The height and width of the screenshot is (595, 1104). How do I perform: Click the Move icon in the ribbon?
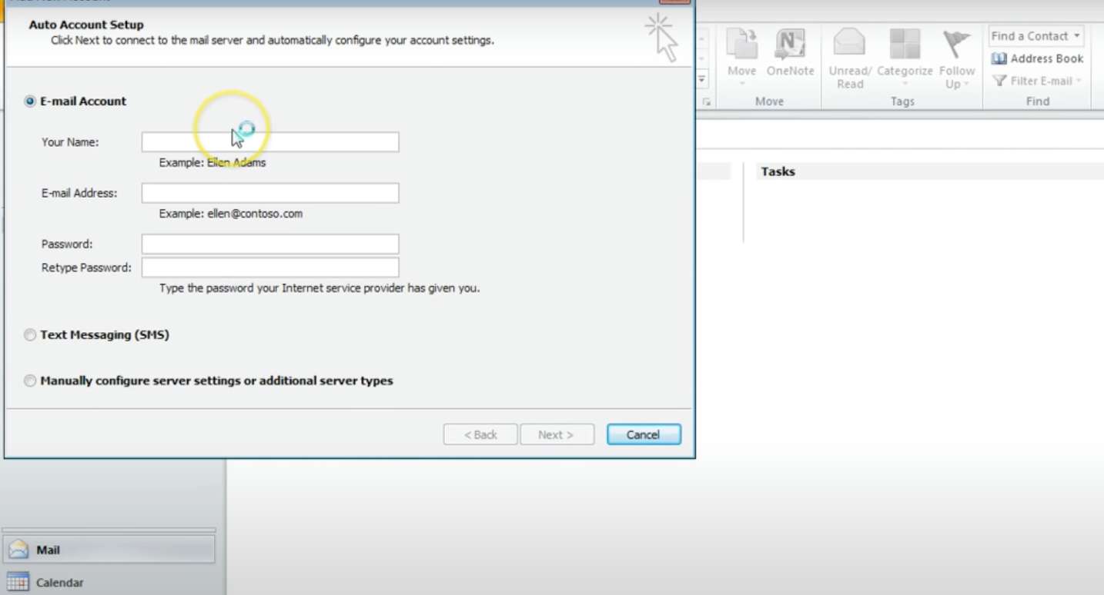(x=741, y=44)
